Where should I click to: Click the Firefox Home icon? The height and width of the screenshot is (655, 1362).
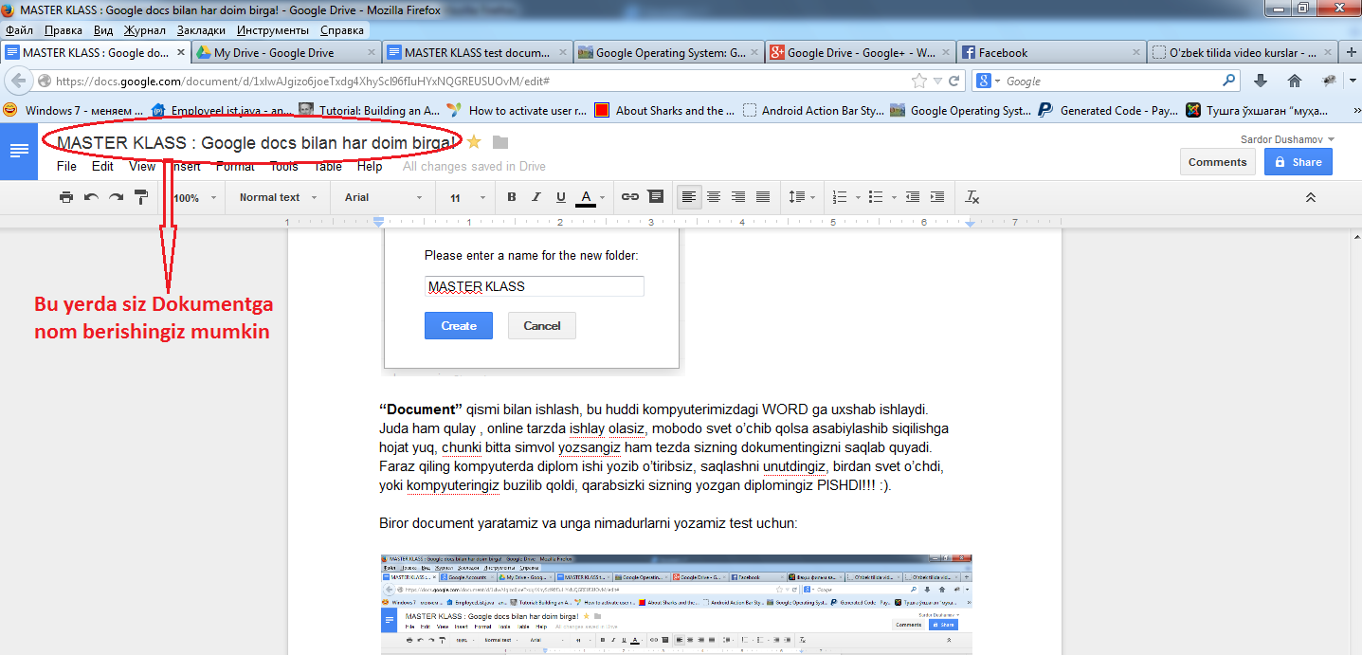click(1295, 81)
